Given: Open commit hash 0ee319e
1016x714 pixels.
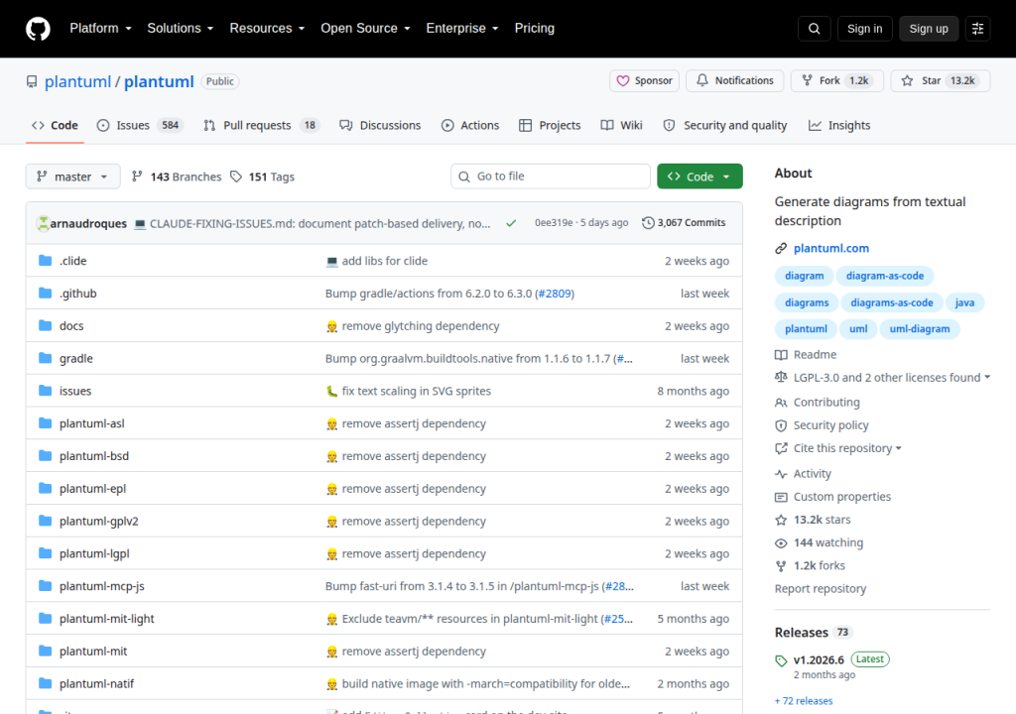Looking at the screenshot, I should coord(554,223).
